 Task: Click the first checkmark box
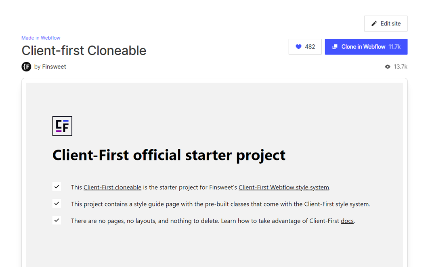tap(57, 187)
